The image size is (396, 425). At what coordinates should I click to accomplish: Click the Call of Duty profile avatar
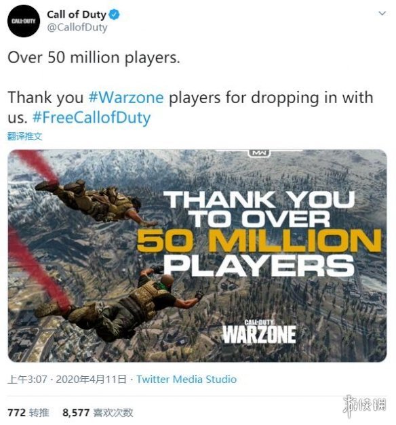coord(24,21)
